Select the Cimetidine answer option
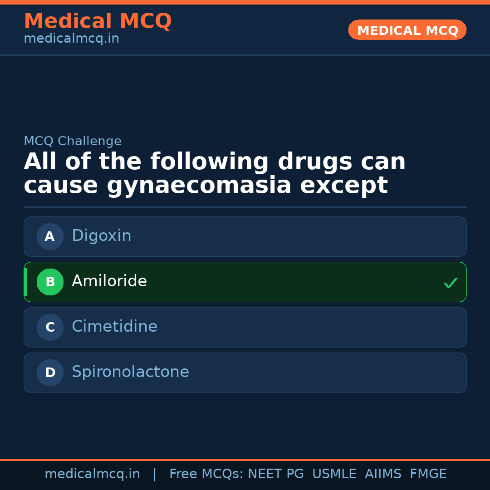 (245, 327)
